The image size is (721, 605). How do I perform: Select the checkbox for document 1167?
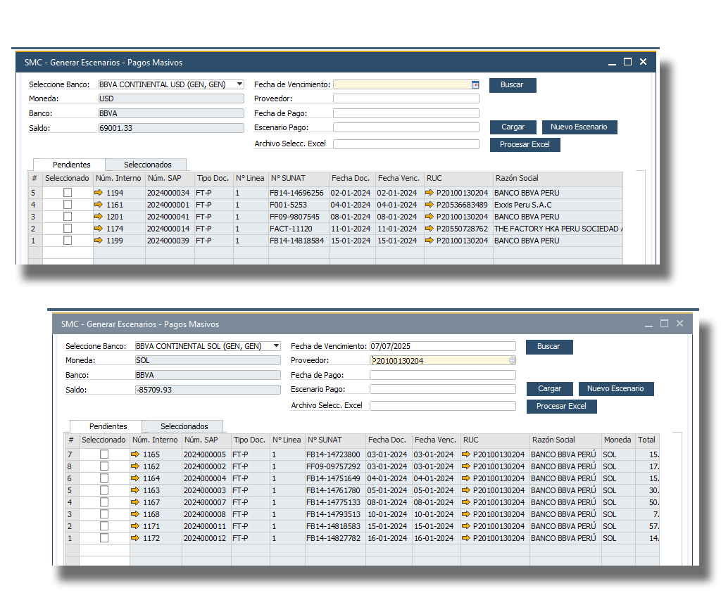click(x=104, y=502)
